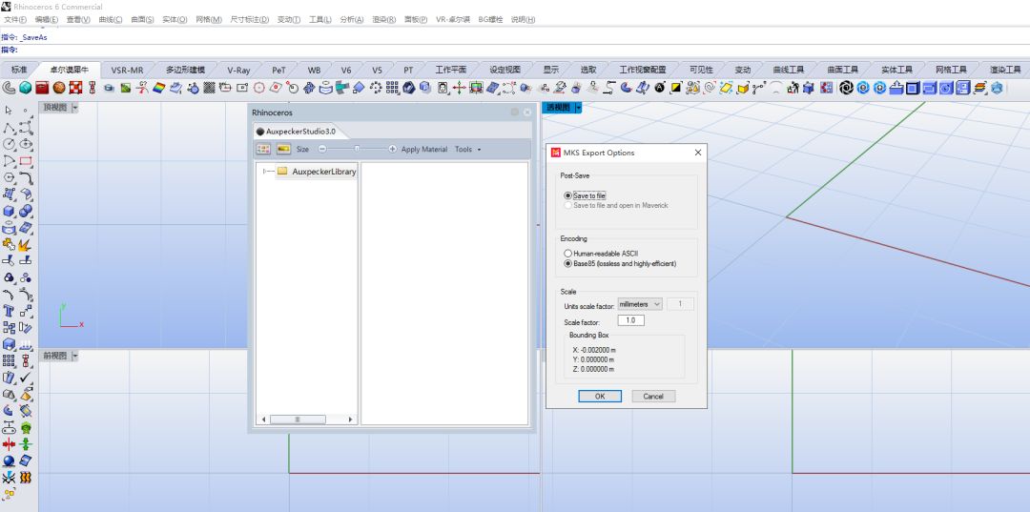Image resolution: width=1030 pixels, height=512 pixels.
Task: Activate the Boolean union two-spheres tool
Action: pyautogui.click(x=26, y=212)
